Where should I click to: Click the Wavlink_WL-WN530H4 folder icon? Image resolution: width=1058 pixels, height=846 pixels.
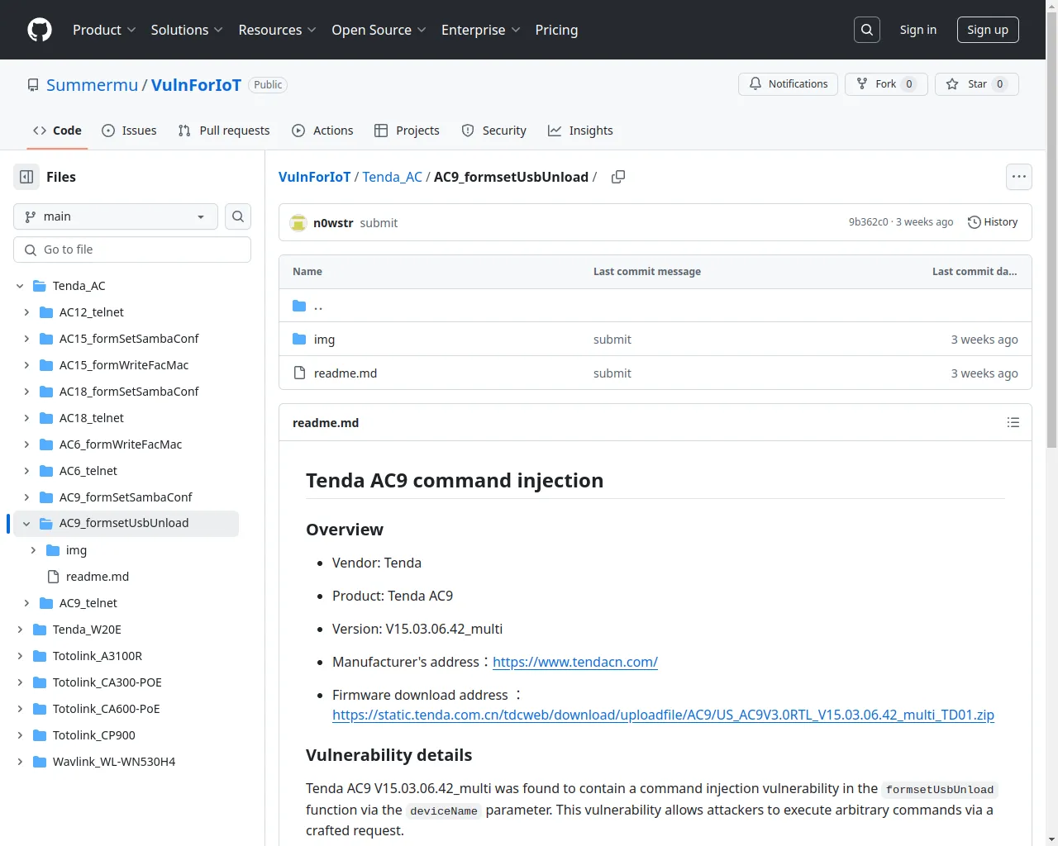(x=39, y=762)
